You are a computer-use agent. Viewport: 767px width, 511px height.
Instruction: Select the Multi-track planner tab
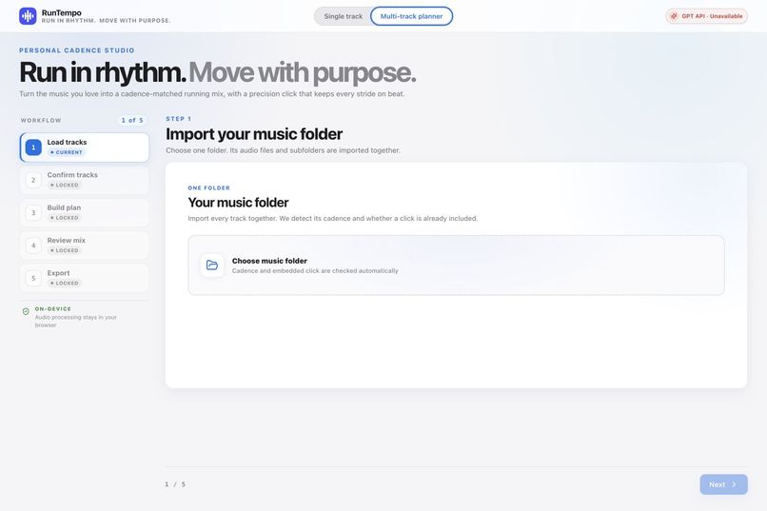tap(411, 16)
